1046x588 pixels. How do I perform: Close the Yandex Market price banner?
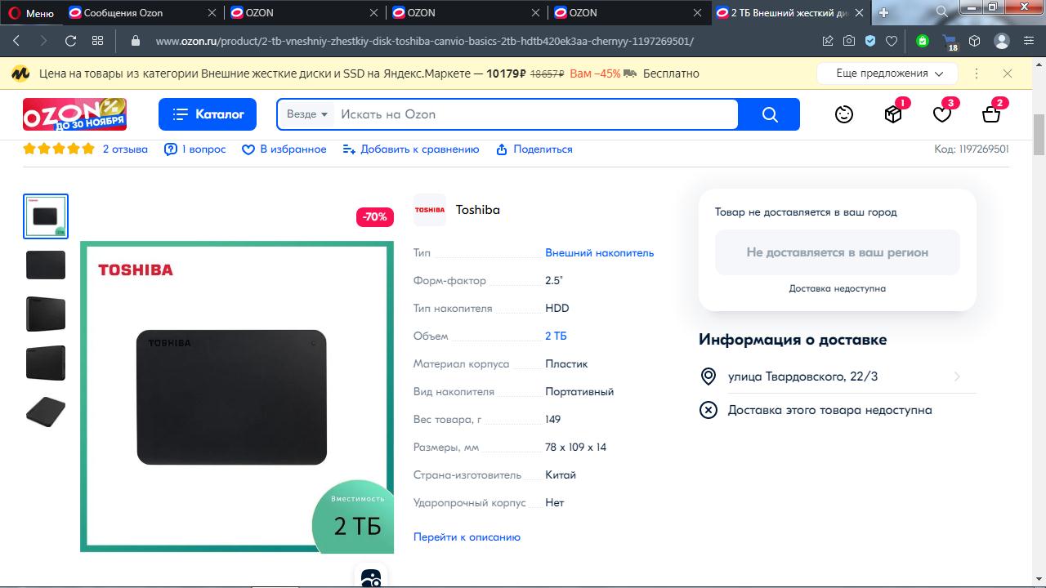(x=1008, y=73)
